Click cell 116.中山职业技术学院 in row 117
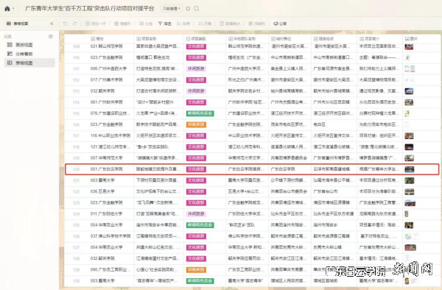 click(110, 135)
